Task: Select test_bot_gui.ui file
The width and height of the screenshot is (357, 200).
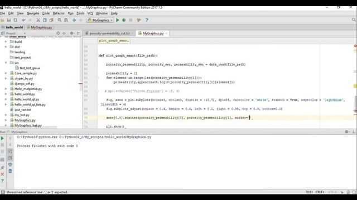Action: click(x=30, y=68)
